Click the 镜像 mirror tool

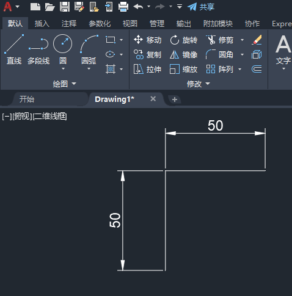point(184,54)
